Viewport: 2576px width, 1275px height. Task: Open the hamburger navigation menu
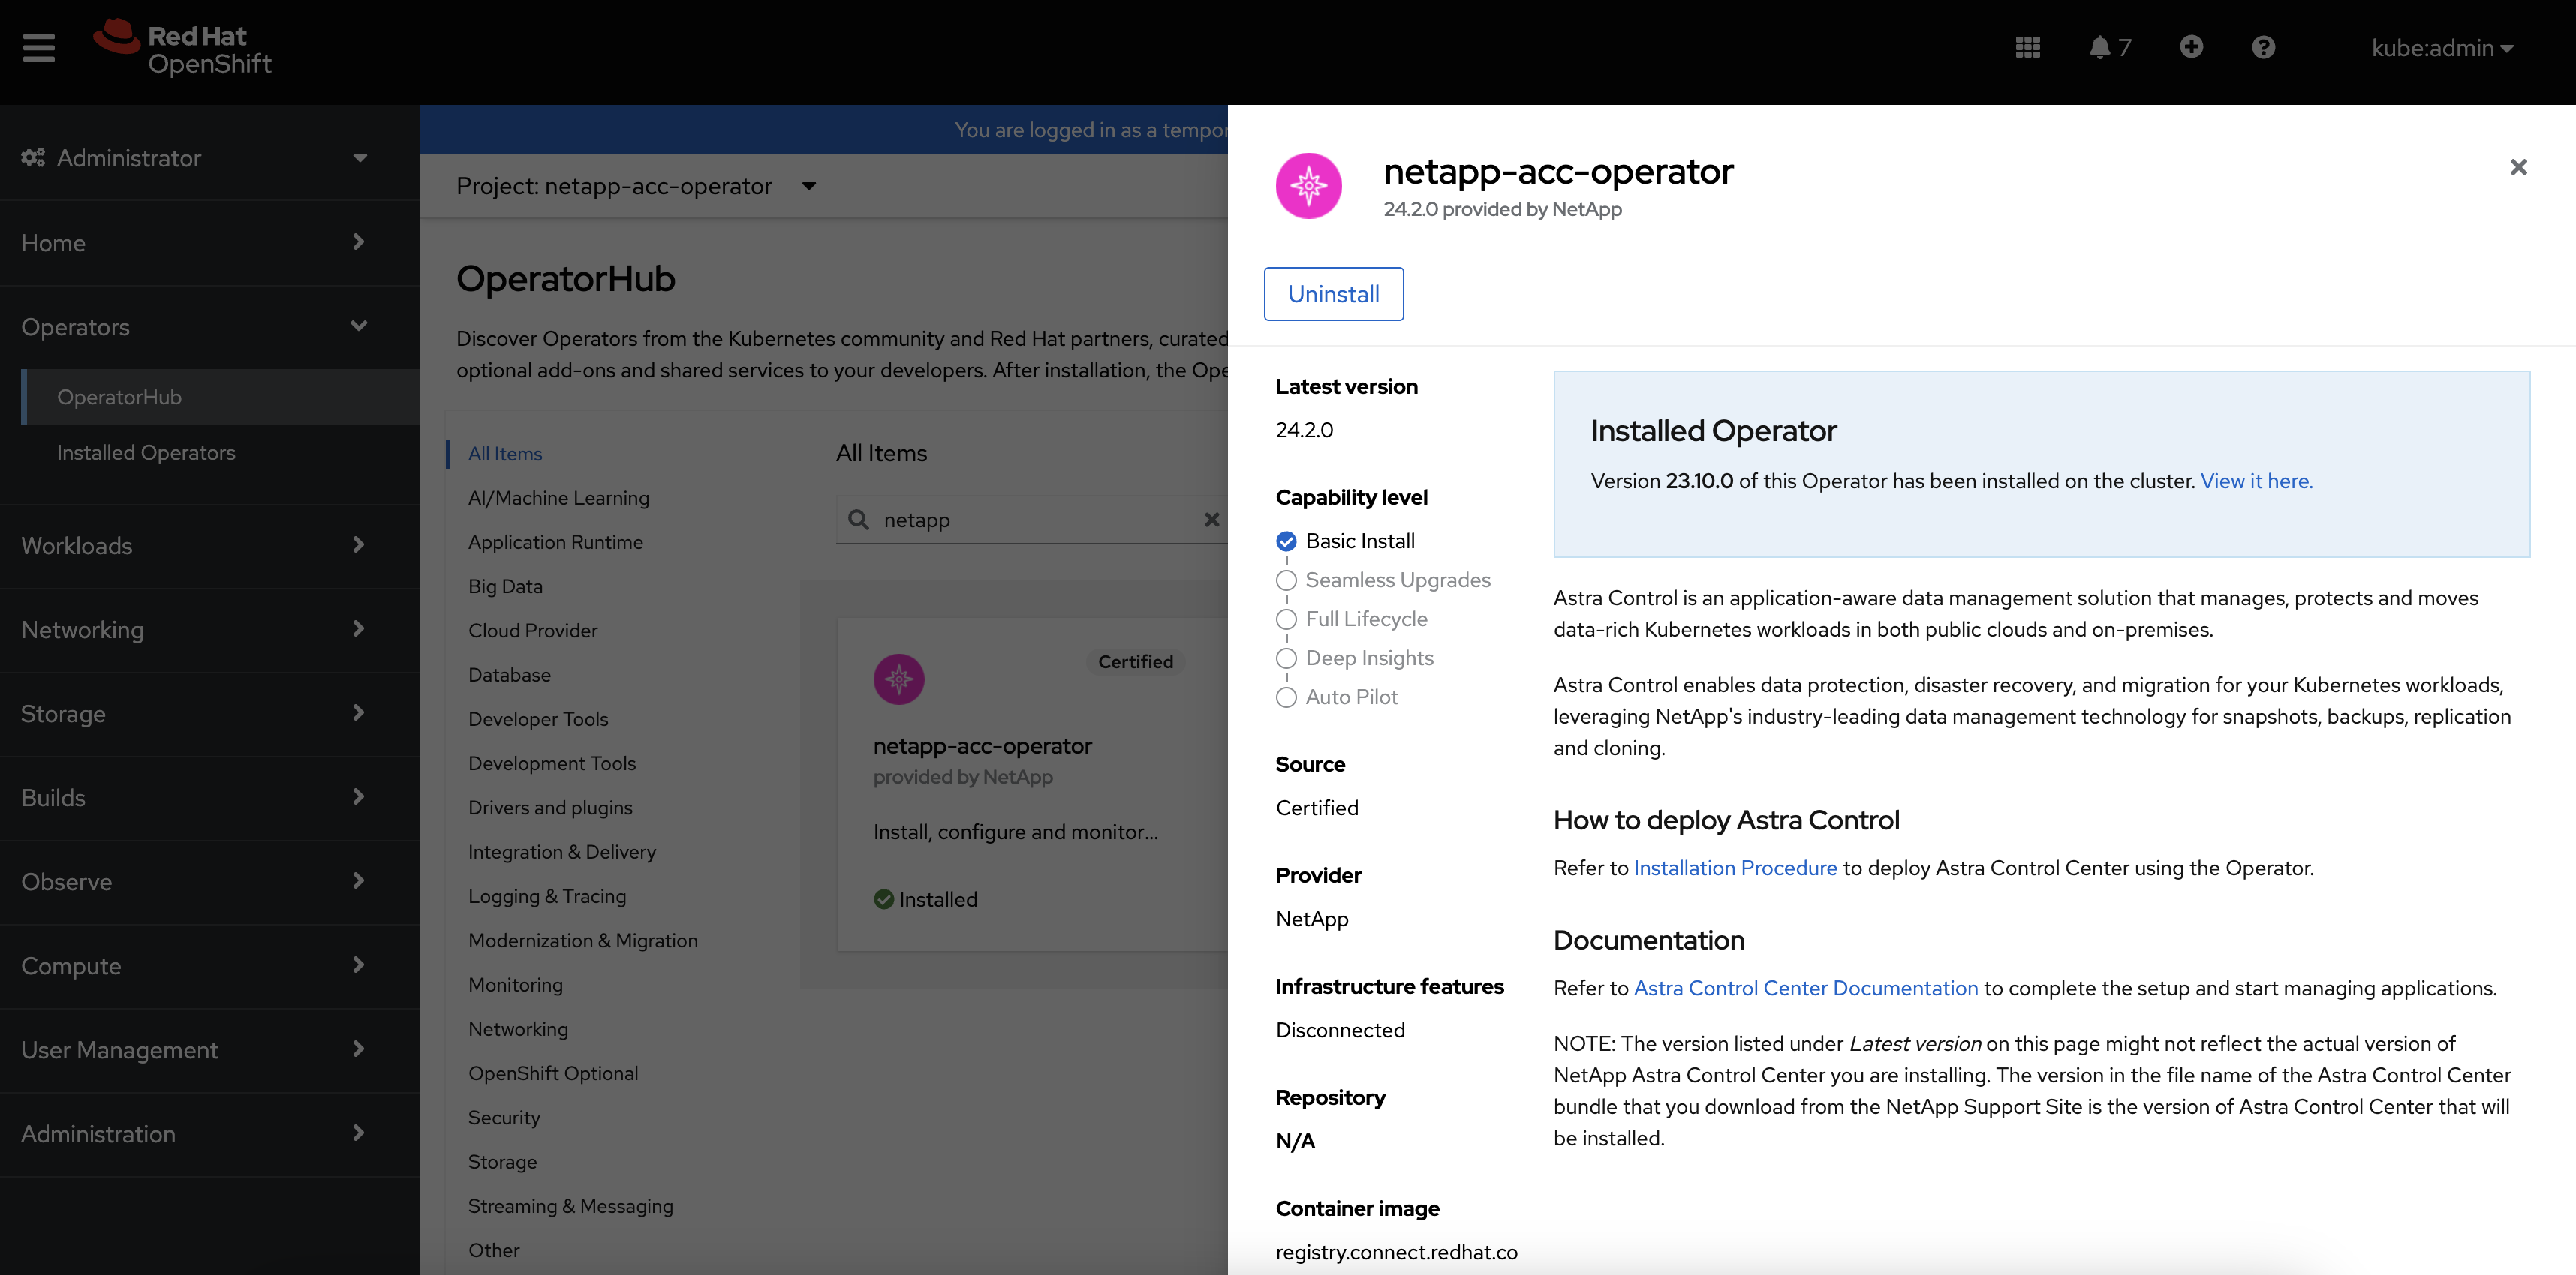pos(39,47)
